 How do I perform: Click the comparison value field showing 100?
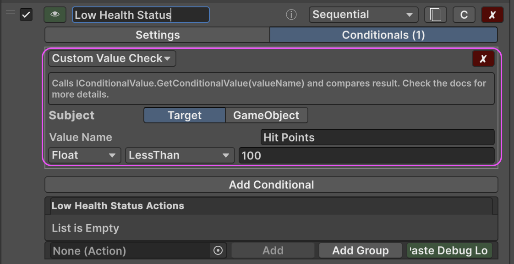pos(366,155)
